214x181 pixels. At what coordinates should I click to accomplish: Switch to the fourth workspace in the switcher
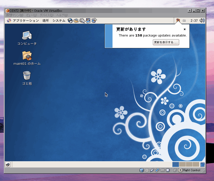(x=196, y=164)
